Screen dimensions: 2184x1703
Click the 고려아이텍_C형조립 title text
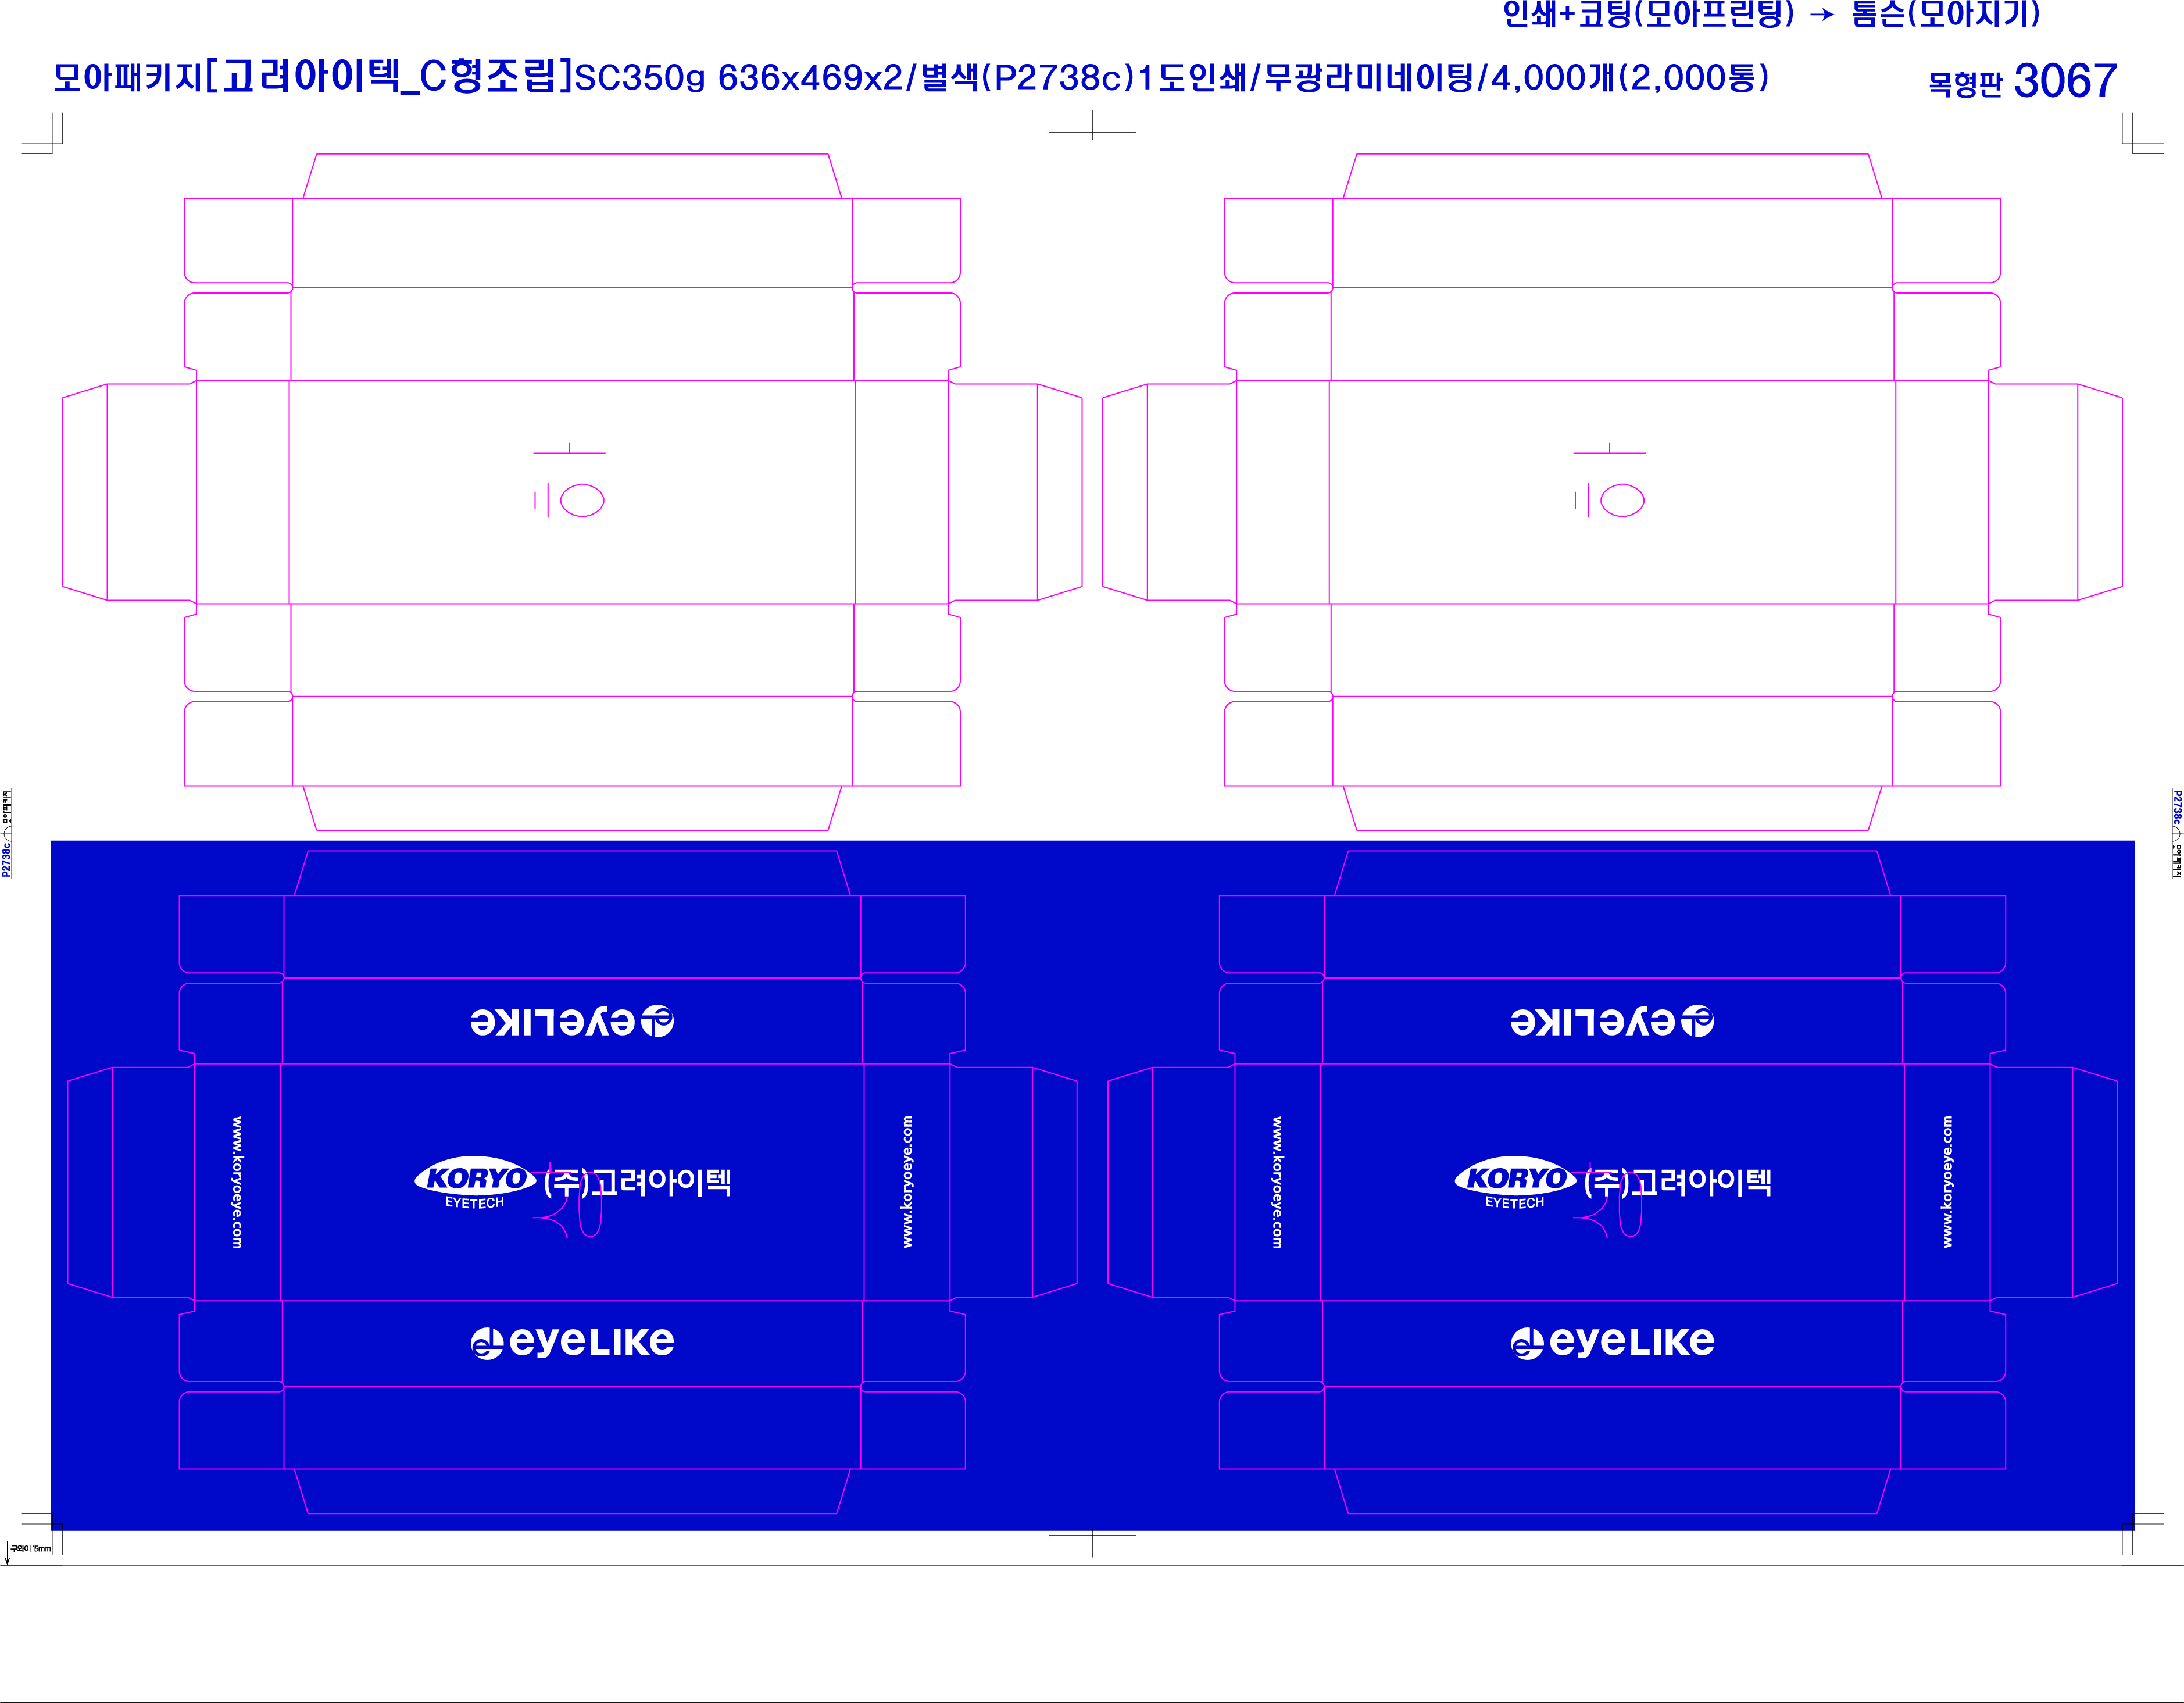(388, 77)
